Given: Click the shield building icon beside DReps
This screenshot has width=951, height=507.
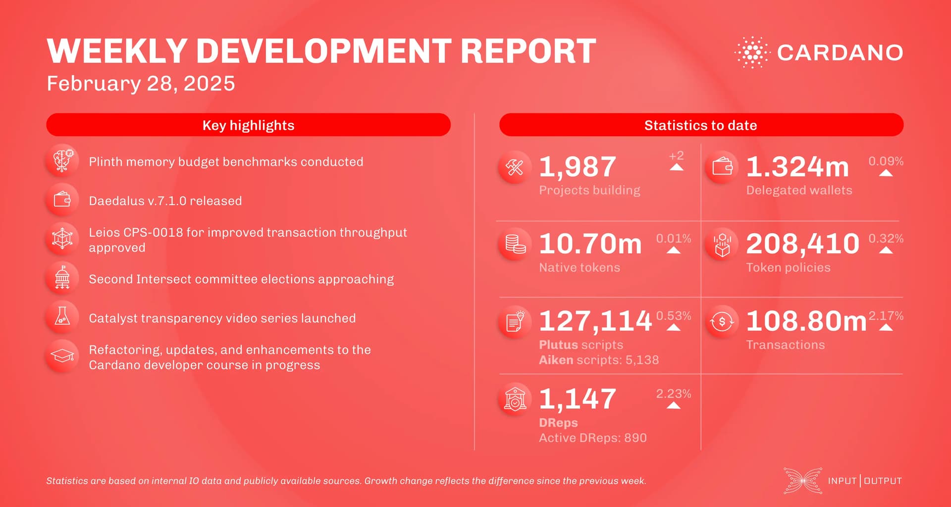Looking at the screenshot, I should click(515, 399).
